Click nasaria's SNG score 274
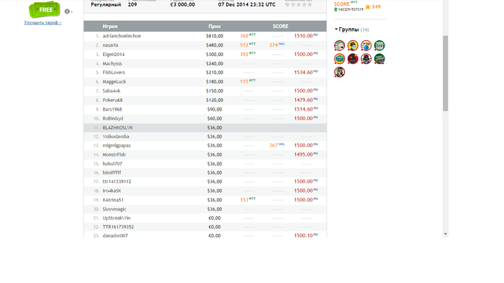The image size is (504, 283). tap(276, 45)
